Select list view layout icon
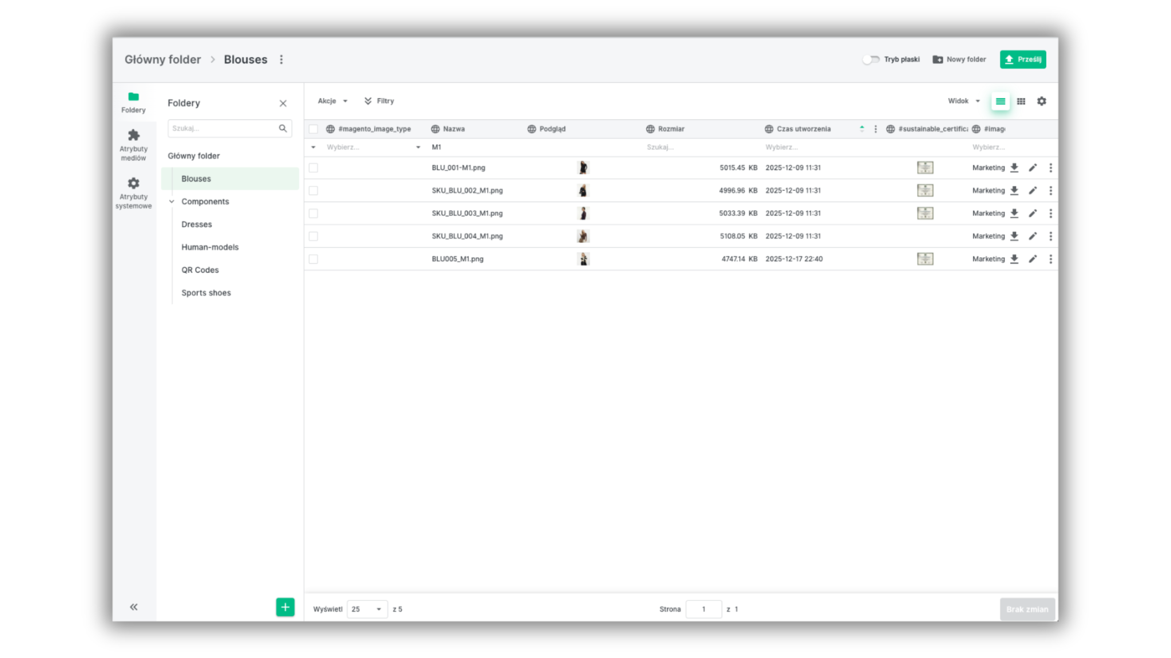 click(x=1000, y=101)
